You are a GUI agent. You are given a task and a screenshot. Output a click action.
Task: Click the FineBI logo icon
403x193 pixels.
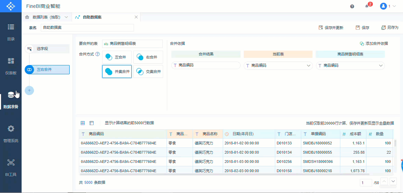[x=11, y=6]
